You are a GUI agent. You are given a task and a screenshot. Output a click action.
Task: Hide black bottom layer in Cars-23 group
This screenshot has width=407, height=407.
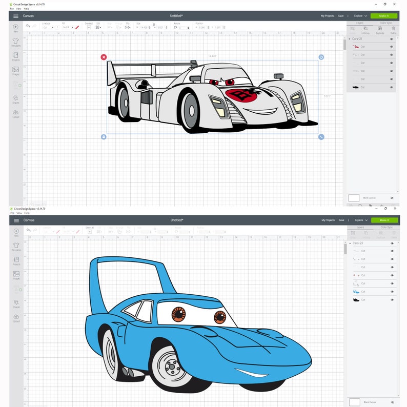click(392, 300)
